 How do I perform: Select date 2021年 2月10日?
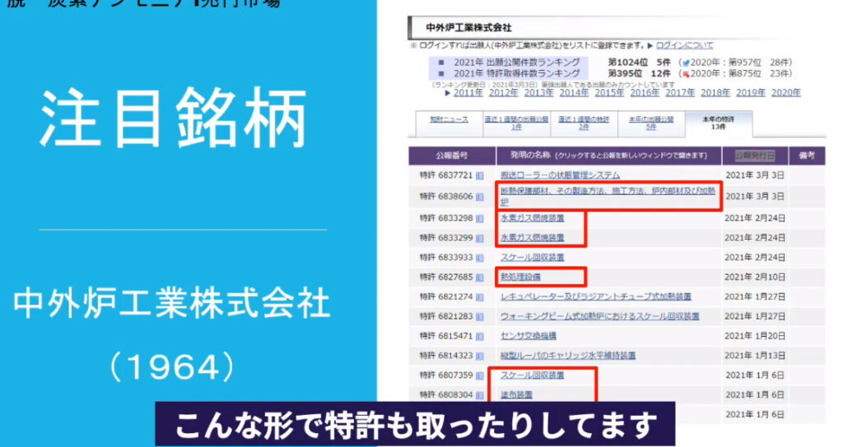point(755,277)
